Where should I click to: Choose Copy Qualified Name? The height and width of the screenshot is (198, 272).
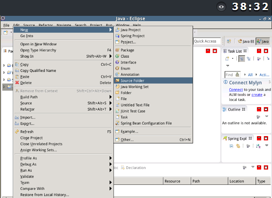pyautogui.click(x=63, y=70)
